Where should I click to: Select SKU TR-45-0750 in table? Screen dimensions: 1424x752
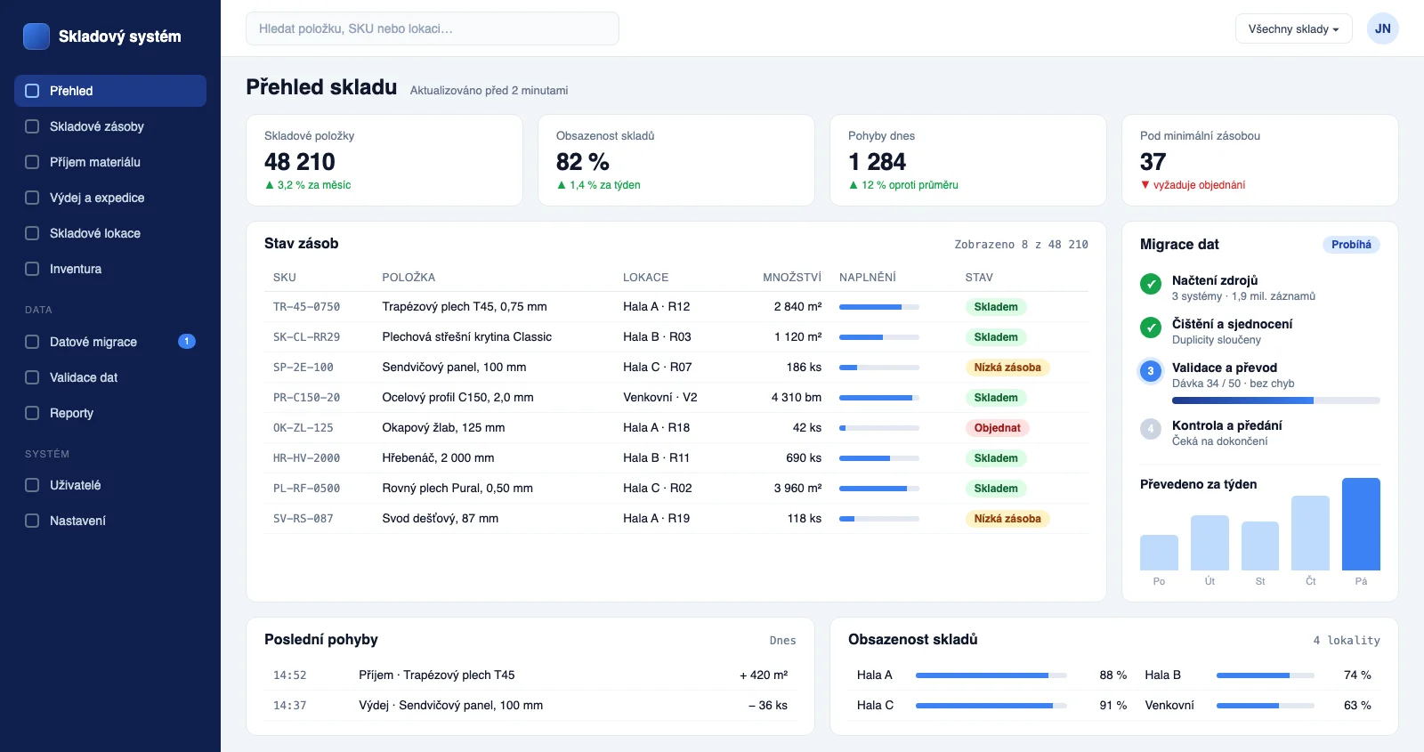pos(306,307)
